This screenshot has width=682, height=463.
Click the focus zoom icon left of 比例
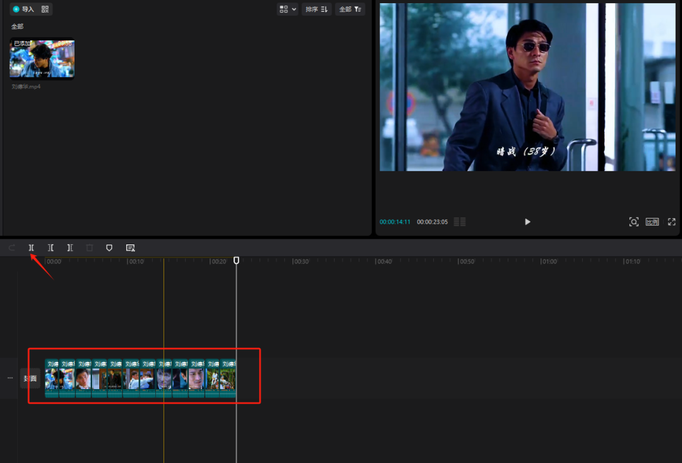(x=634, y=222)
